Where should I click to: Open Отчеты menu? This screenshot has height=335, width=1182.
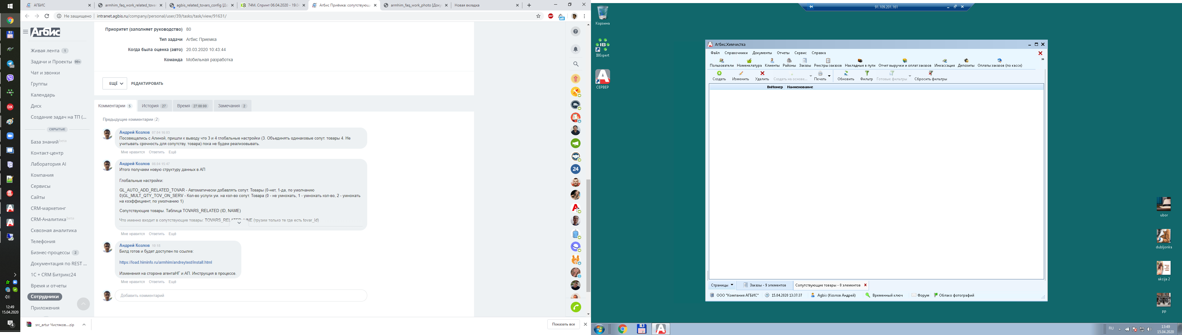coord(783,53)
